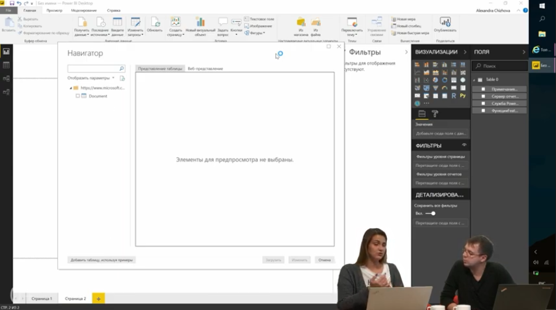556x310 pixels.
Task: Select the map (globe) visualization
Action: point(463,80)
